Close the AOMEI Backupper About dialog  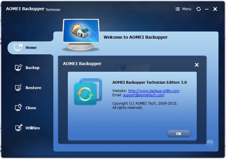[197, 65]
